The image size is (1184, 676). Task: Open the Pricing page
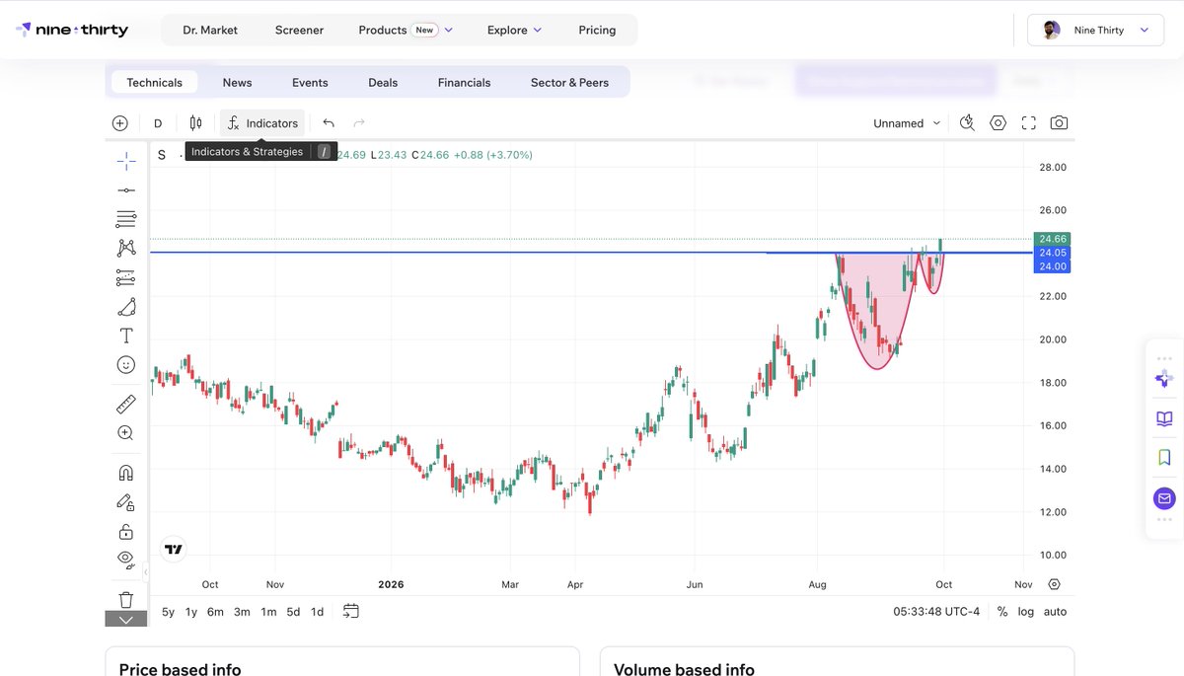pos(597,30)
